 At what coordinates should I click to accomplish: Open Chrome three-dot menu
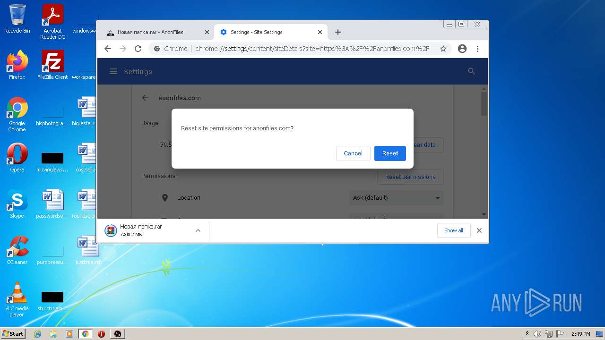[x=478, y=49]
